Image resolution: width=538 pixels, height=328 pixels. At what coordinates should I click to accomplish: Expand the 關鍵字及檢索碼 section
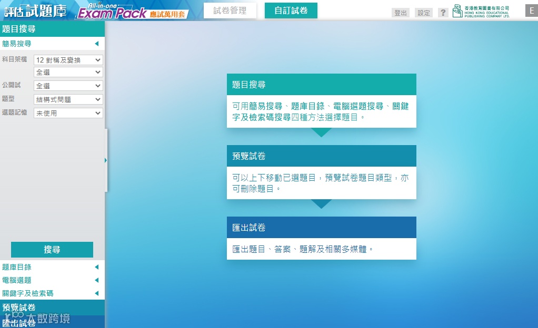52,293
